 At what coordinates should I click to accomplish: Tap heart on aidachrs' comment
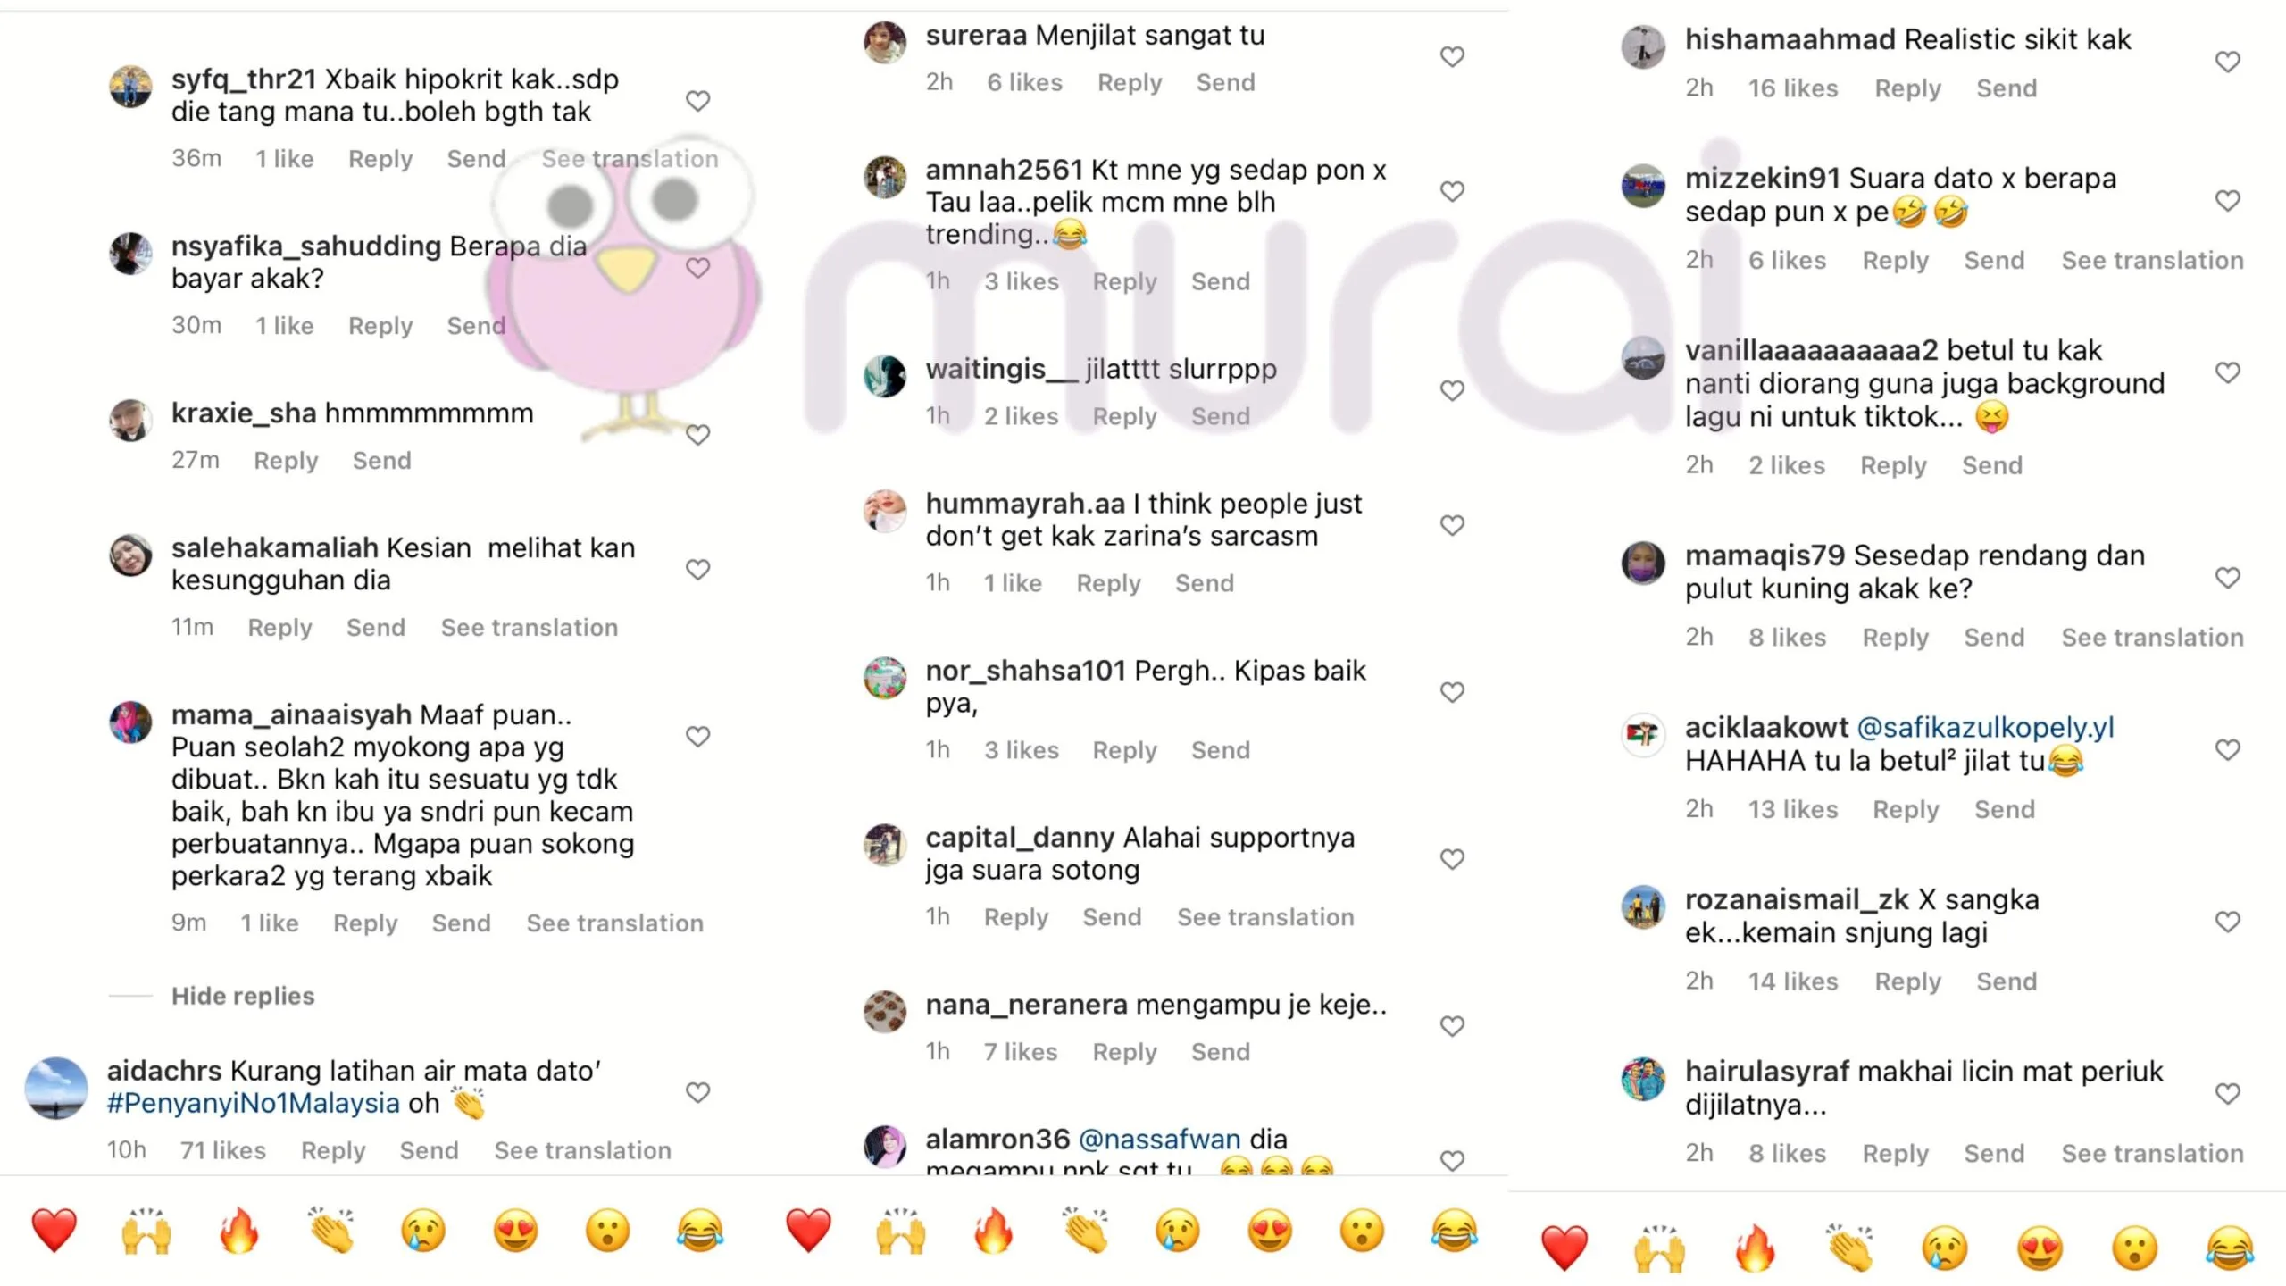tap(697, 1092)
